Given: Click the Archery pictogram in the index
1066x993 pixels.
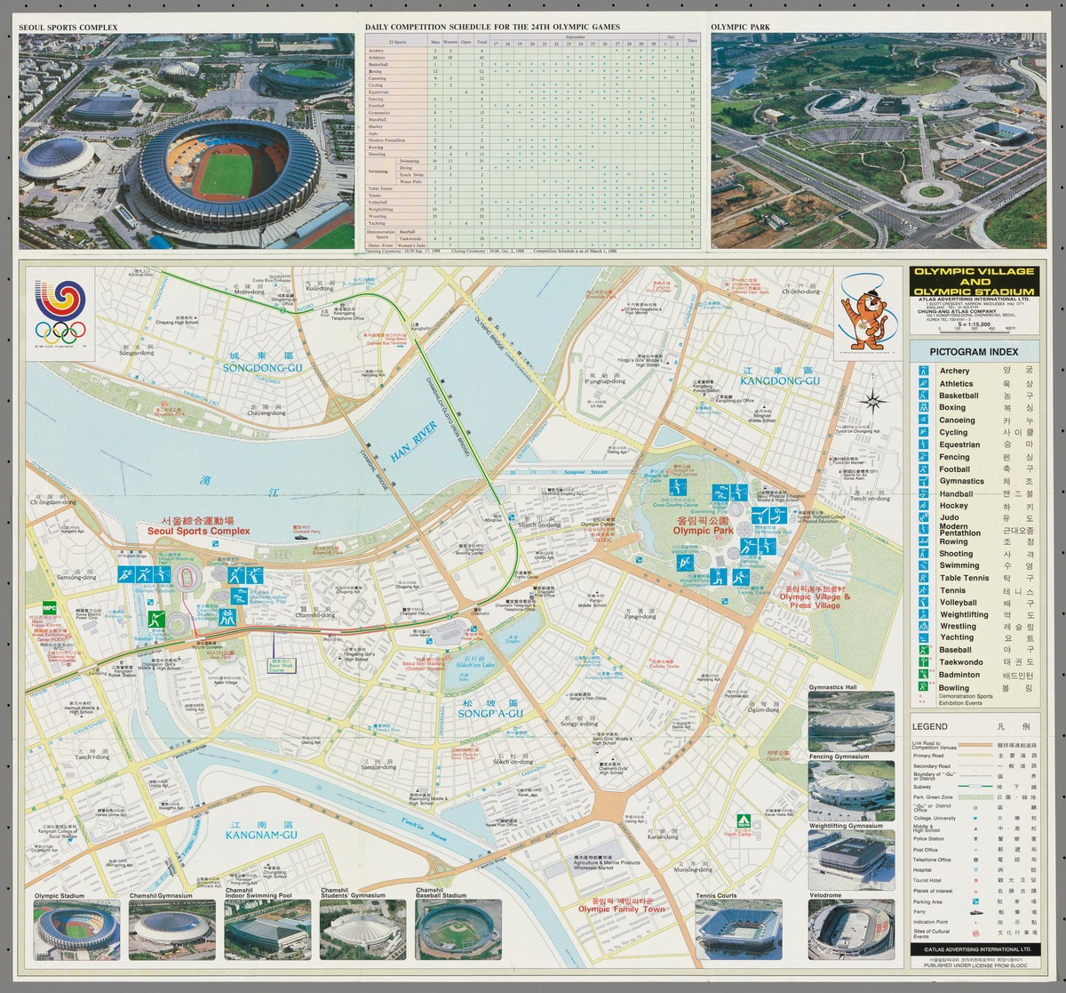Looking at the screenshot, I should pos(924,370).
